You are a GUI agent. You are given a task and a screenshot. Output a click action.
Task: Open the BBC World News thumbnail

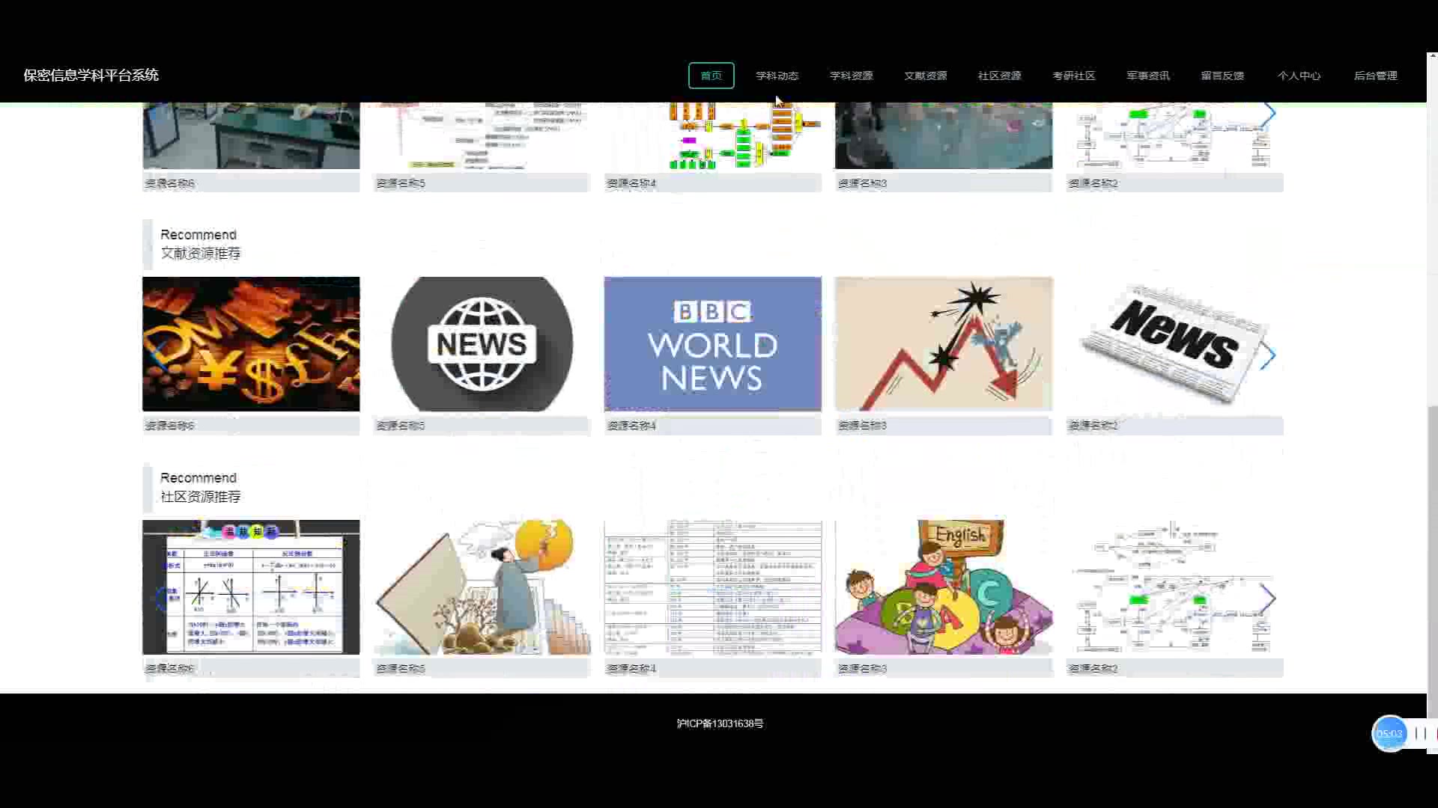tap(712, 344)
